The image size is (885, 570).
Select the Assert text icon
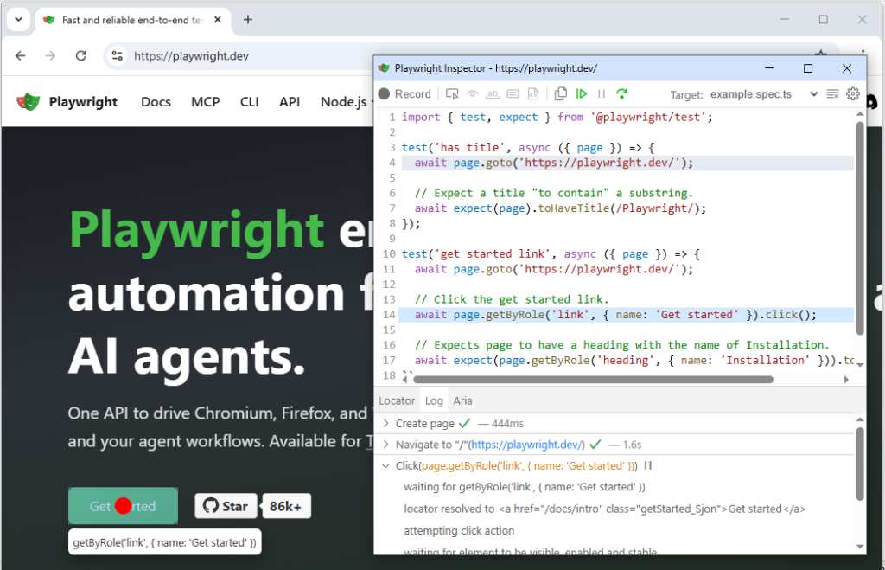point(493,93)
